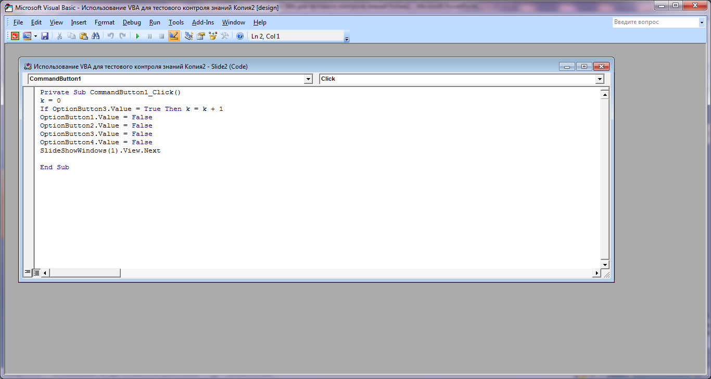Open the File menu
This screenshot has width=711, height=379.
pos(18,22)
